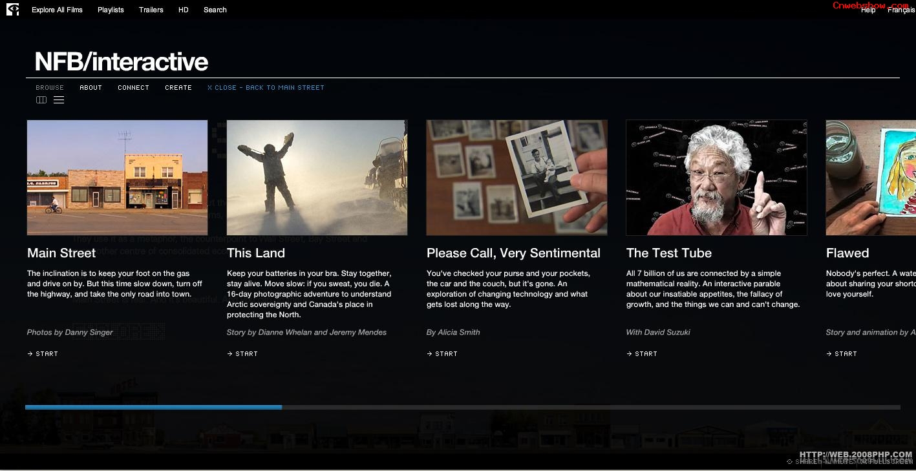Click Main Street description paragraph

(114, 284)
